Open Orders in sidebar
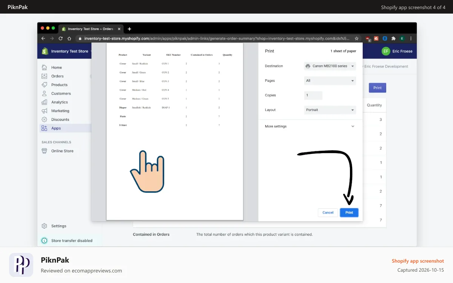 click(x=57, y=76)
